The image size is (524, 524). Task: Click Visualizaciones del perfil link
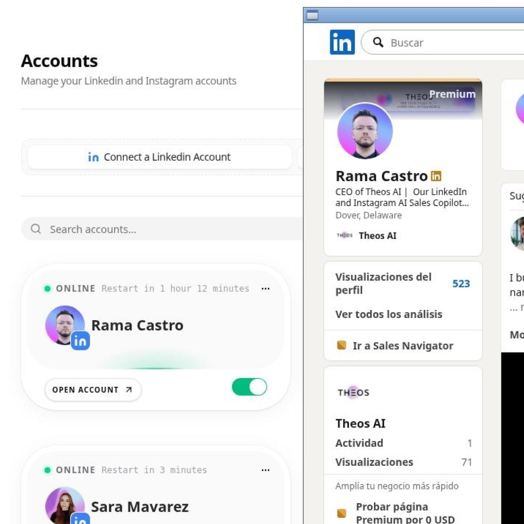coord(383,283)
